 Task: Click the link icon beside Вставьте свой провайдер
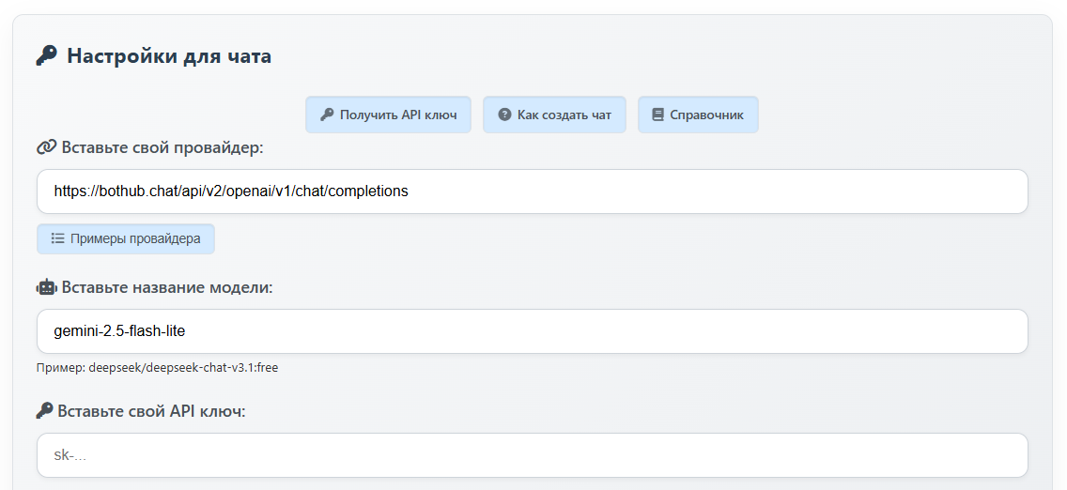tap(46, 146)
